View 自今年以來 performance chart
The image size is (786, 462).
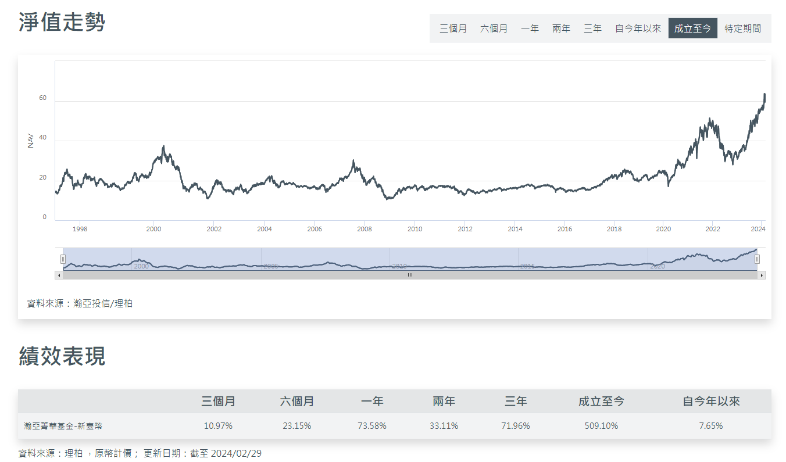pos(638,28)
